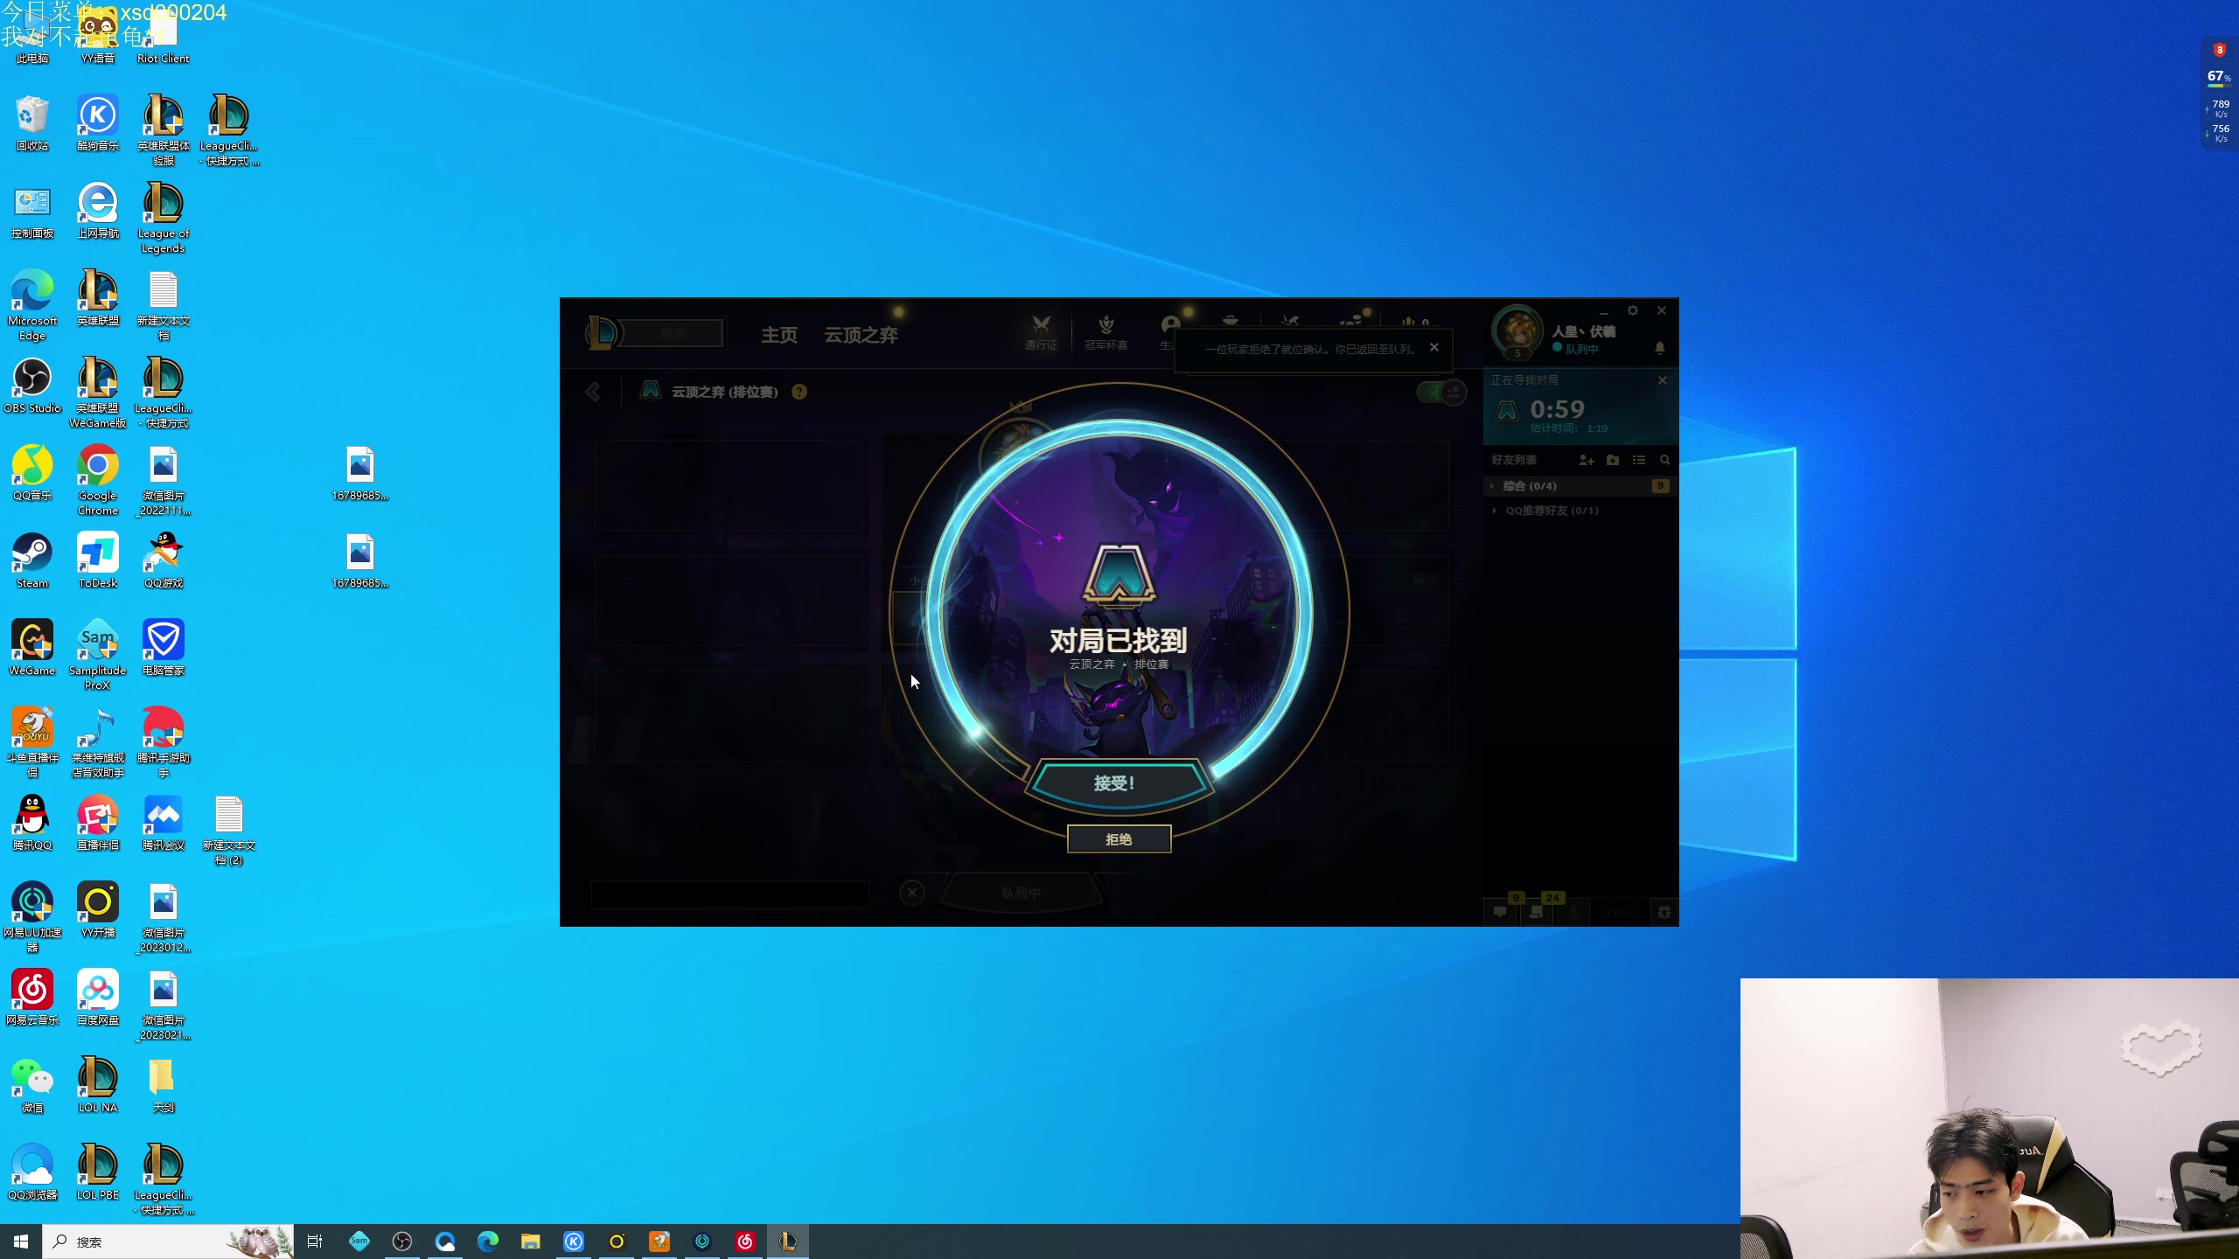This screenshot has width=2239, height=1259.
Task: Select the Steam desktop shortcut
Action: (32, 560)
